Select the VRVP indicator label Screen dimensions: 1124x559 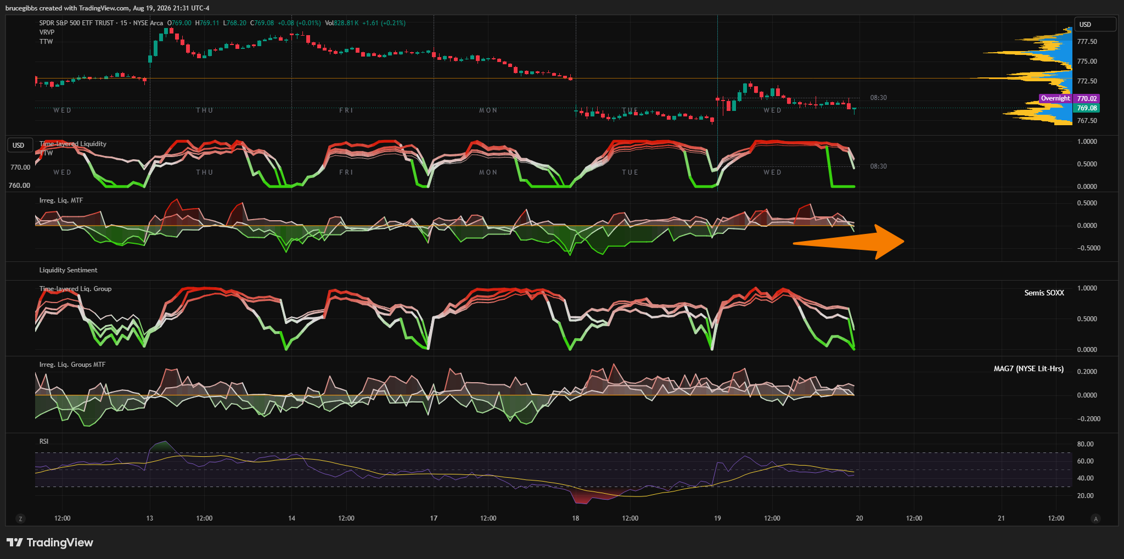[47, 32]
